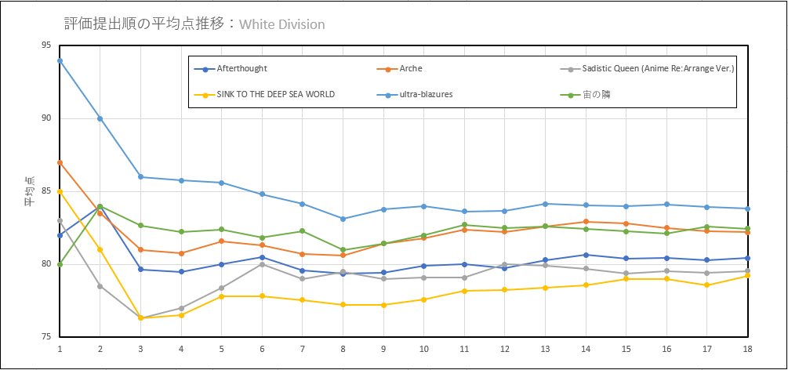This screenshot has height=370, width=788.
Task: Click Arche data point at submission 14
Action: pos(586,222)
